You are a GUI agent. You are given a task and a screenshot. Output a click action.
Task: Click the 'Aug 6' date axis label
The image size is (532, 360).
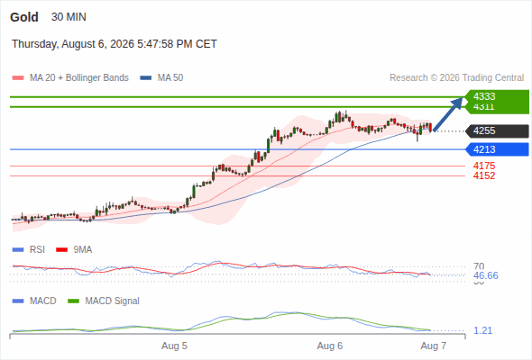coord(330,346)
